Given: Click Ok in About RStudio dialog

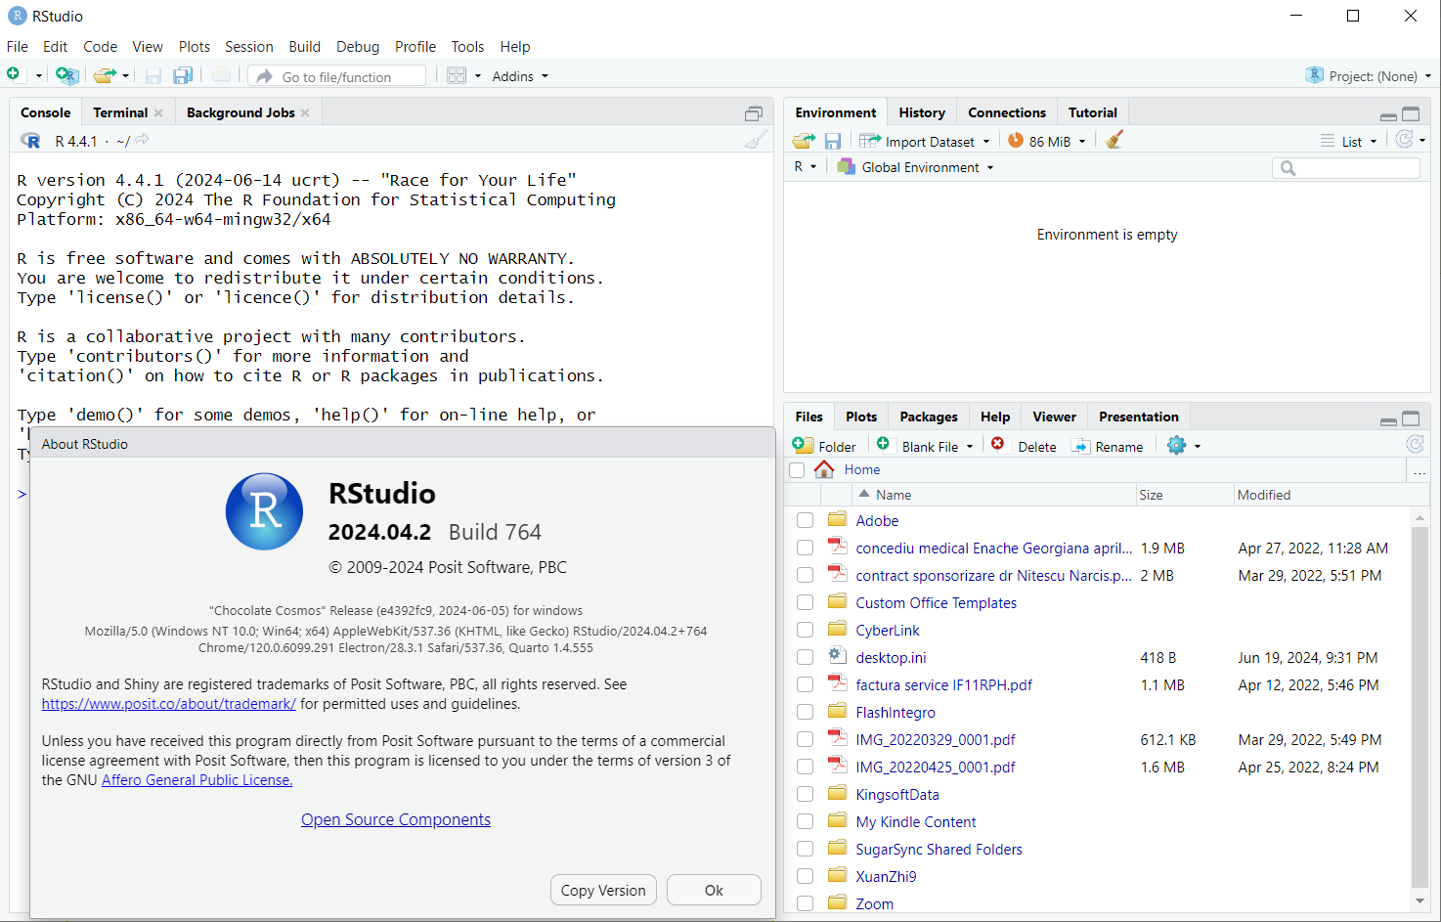Looking at the screenshot, I should coord(714,890).
